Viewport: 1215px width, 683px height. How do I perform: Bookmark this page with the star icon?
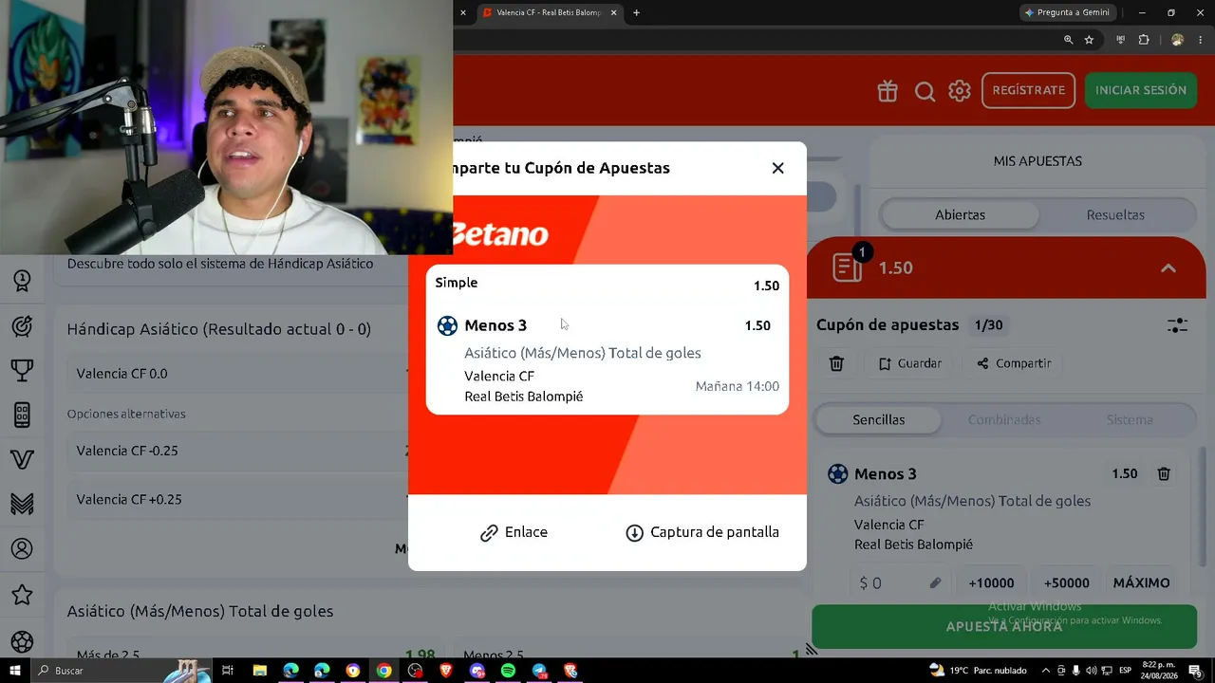point(1089,40)
